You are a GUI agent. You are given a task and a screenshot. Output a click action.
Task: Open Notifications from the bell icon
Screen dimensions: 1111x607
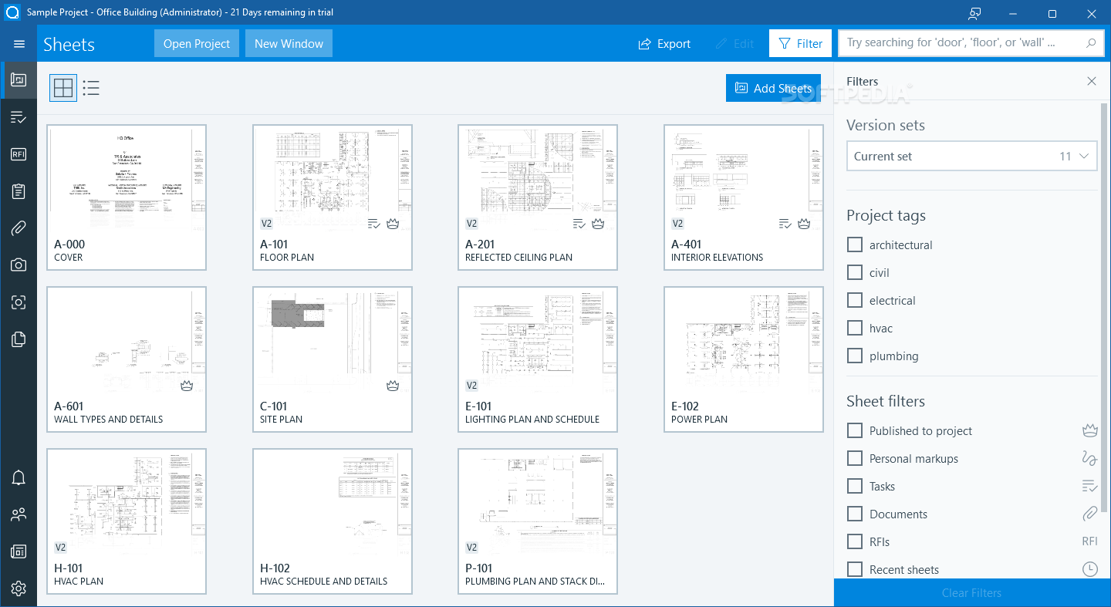click(19, 477)
